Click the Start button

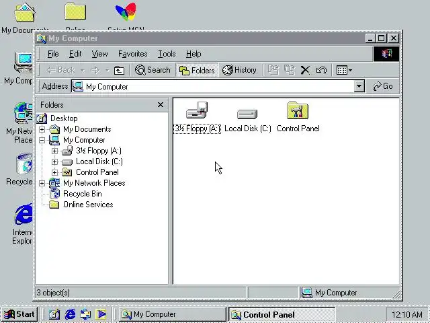19,314
